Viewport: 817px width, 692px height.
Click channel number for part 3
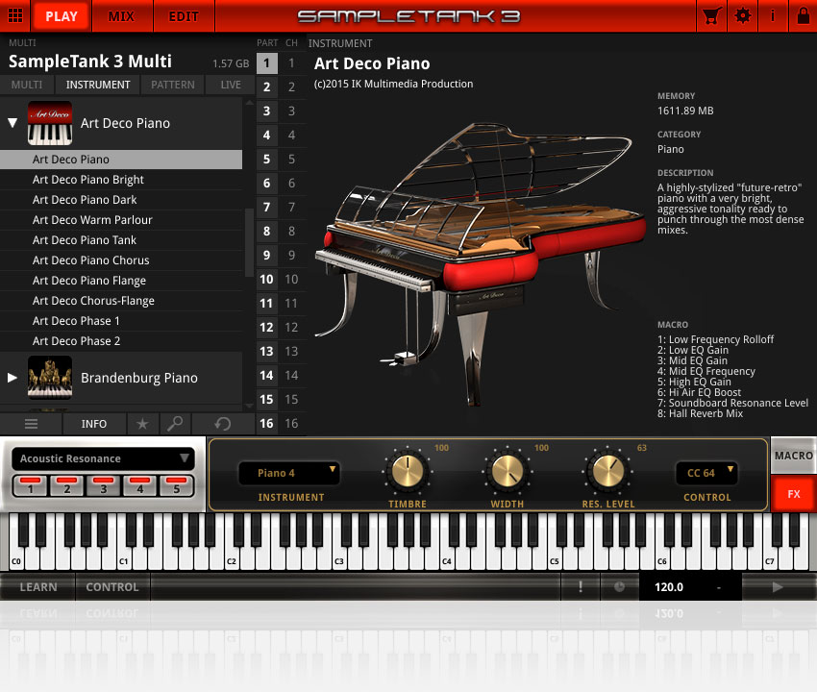point(292,111)
